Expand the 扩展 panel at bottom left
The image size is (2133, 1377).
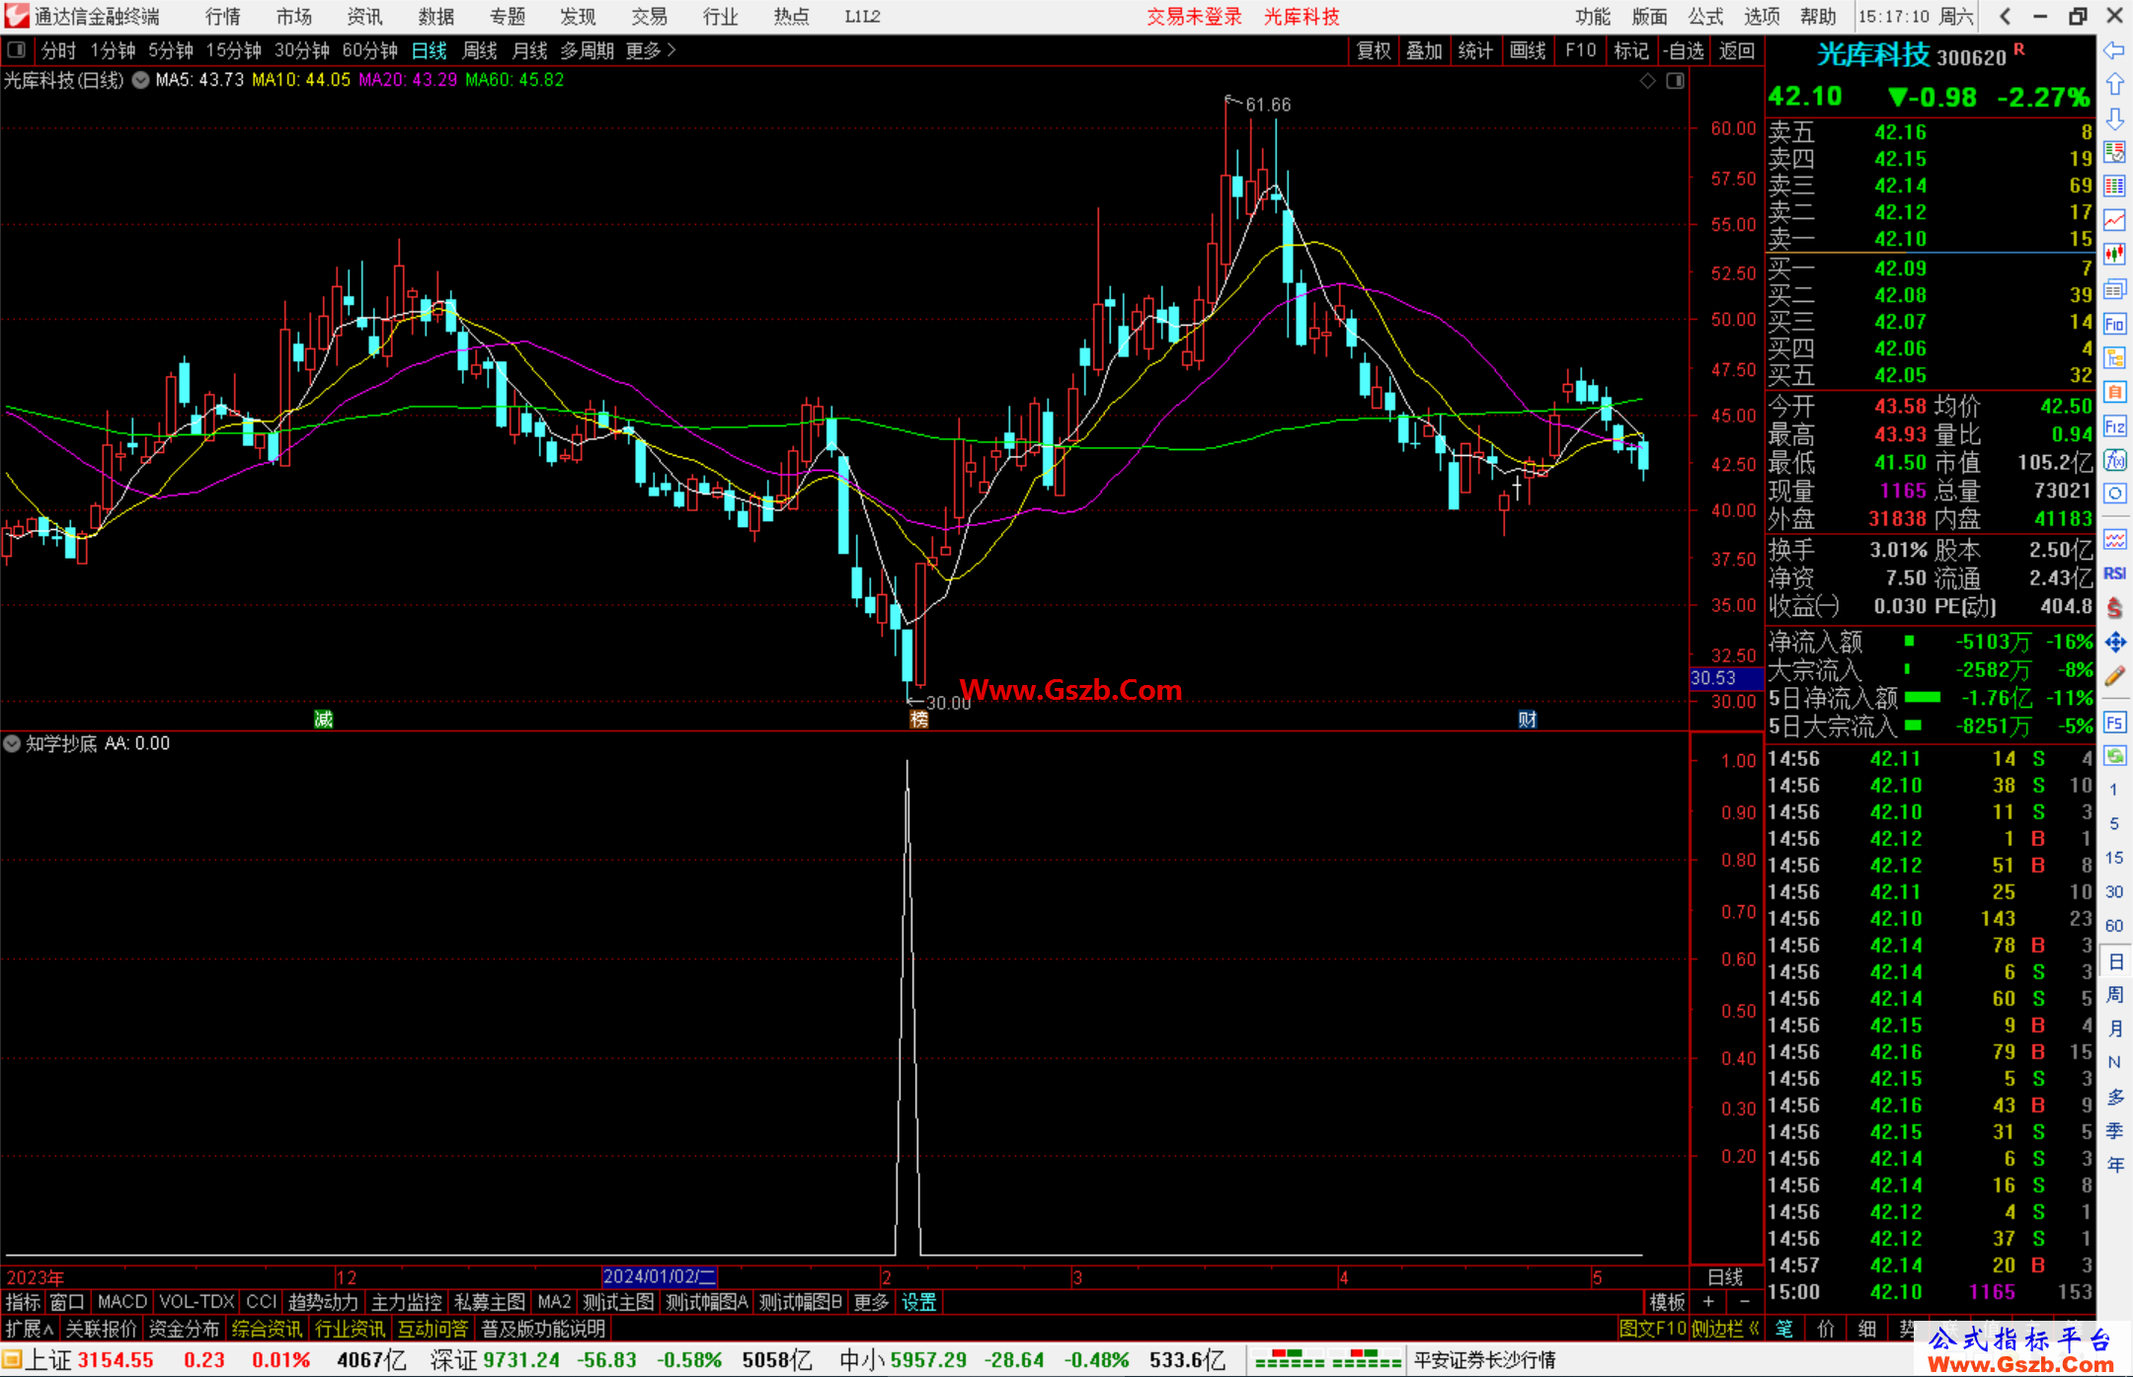pos(30,1329)
